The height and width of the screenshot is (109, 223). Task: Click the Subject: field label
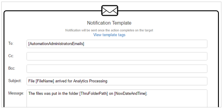15,81
